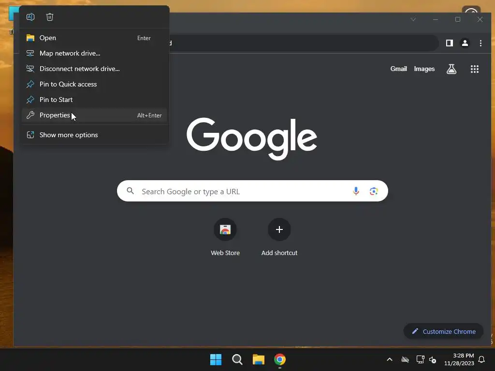This screenshot has width=495, height=371.
Task: Expand Show more options
Action: tap(94, 135)
